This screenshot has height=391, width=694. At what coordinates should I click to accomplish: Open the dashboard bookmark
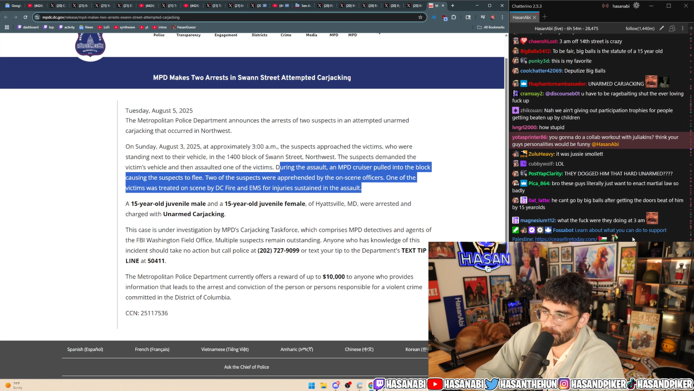[28, 27]
